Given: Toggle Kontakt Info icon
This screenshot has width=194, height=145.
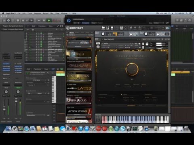Looking at the screenshot, I should [x=112, y=28].
